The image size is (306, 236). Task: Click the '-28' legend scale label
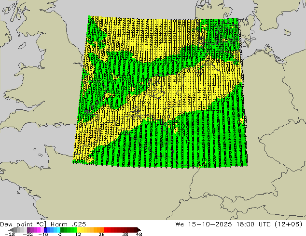(x=10, y=234)
